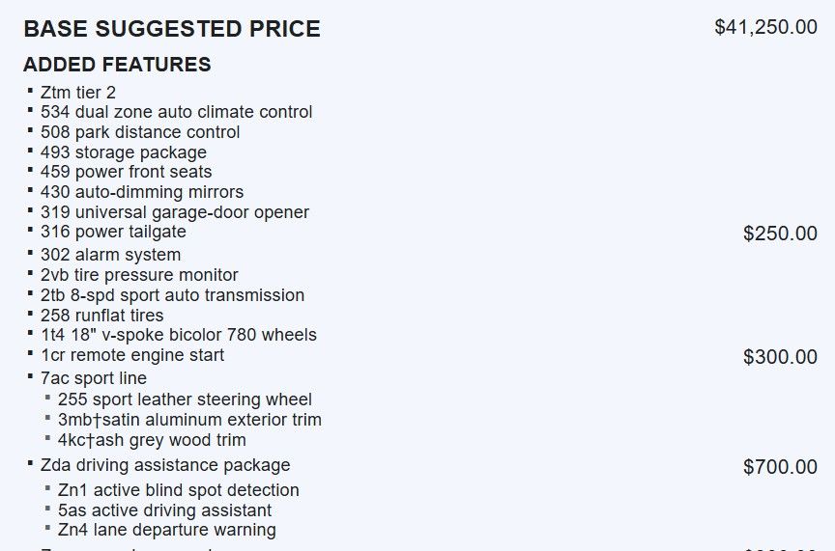This screenshot has height=551, width=835.
Task: Click the 493 storage package entry
Action: (x=124, y=152)
